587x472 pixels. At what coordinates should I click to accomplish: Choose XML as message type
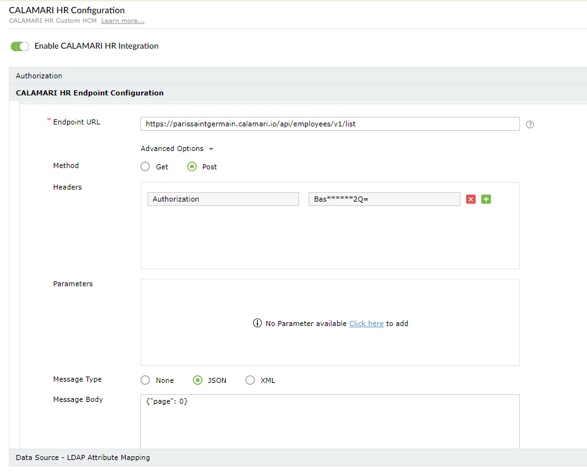[x=250, y=380]
